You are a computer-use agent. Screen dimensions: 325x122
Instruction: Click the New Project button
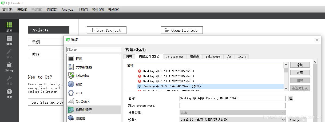pos(106,30)
